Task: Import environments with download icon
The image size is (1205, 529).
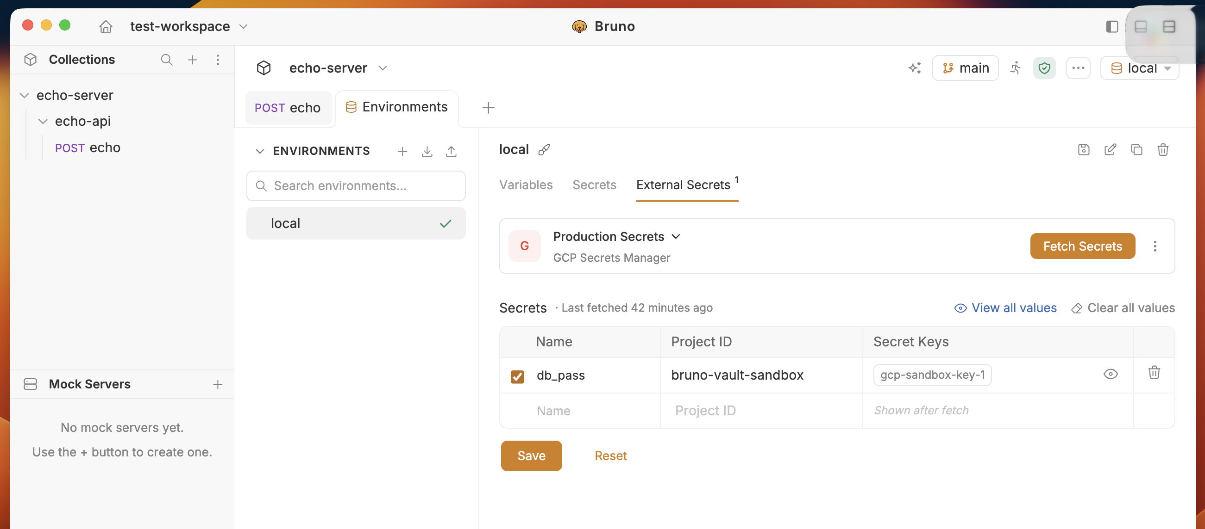Action: 427,151
